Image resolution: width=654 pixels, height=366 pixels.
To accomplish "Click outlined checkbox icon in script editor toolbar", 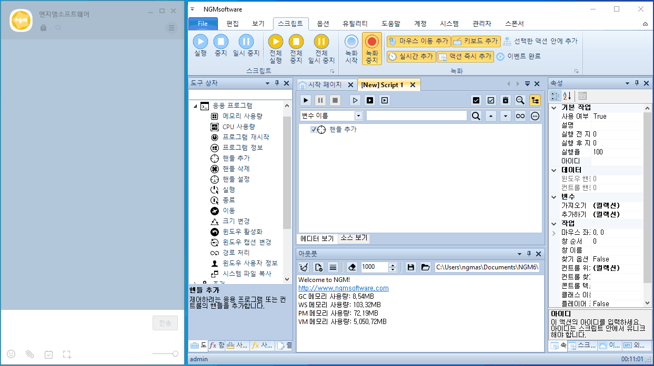I will coord(491,100).
